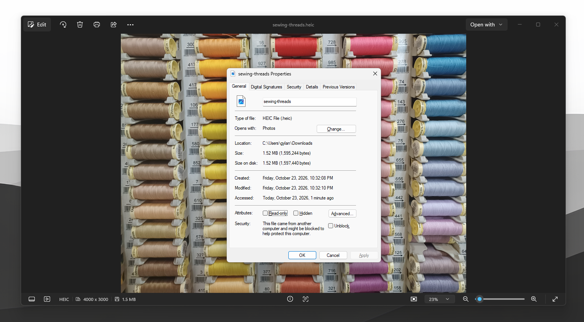Close the sewing-threads Properties dialog
Screen dimensions: 584x322
click(x=375, y=74)
